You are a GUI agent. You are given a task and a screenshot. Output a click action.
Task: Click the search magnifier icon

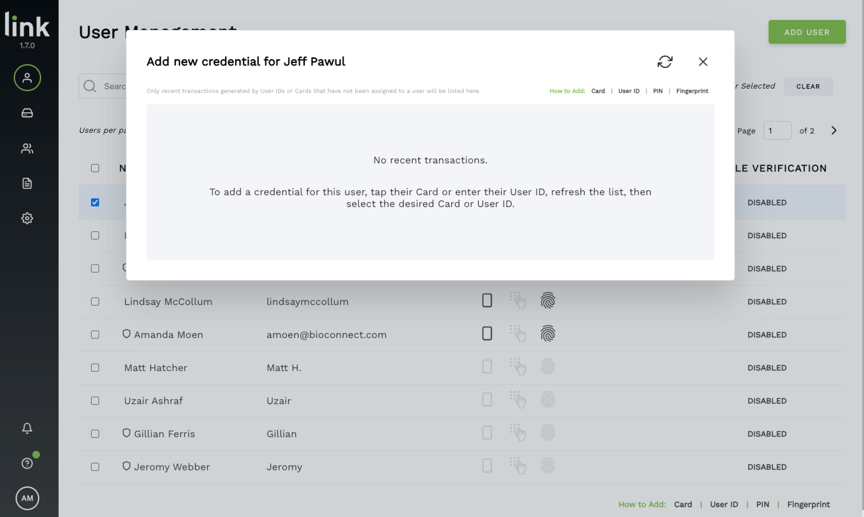coord(90,86)
